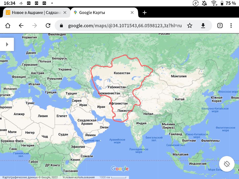Click the URL address bar
239x179 pixels.
click(125, 25)
